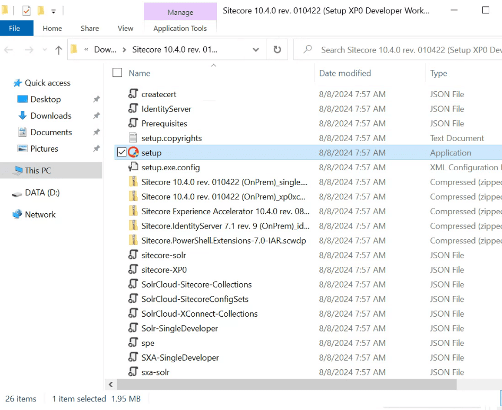Click the sxa-solr JSON file icon
This screenshot has height=410, width=502.
(133, 372)
